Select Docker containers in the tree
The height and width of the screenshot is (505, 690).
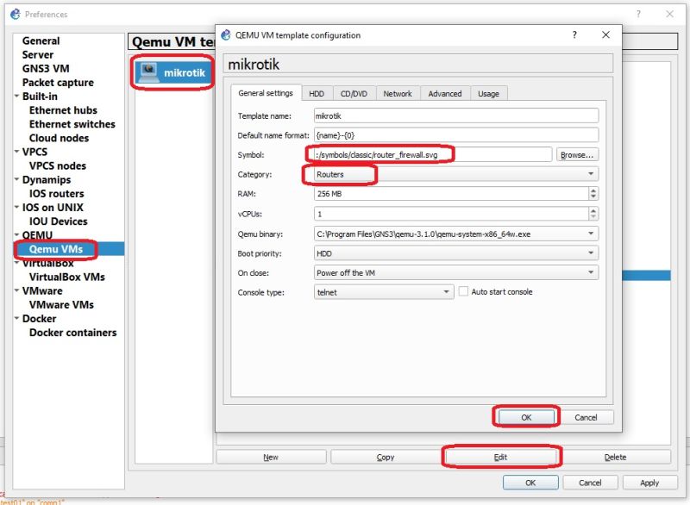pos(73,333)
